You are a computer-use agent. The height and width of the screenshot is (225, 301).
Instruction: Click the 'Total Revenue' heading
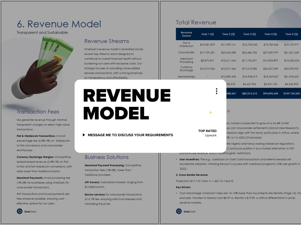click(x=196, y=22)
